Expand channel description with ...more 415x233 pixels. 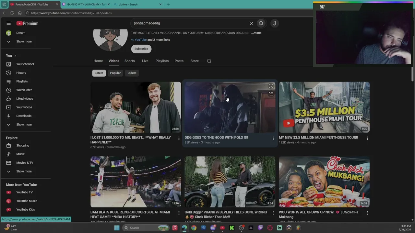click(x=256, y=33)
